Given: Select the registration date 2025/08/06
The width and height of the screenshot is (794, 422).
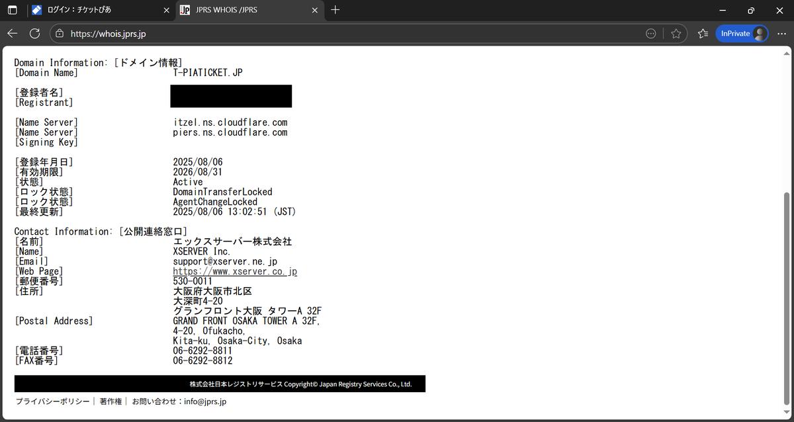Looking at the screenshot, I should (197, 162).
